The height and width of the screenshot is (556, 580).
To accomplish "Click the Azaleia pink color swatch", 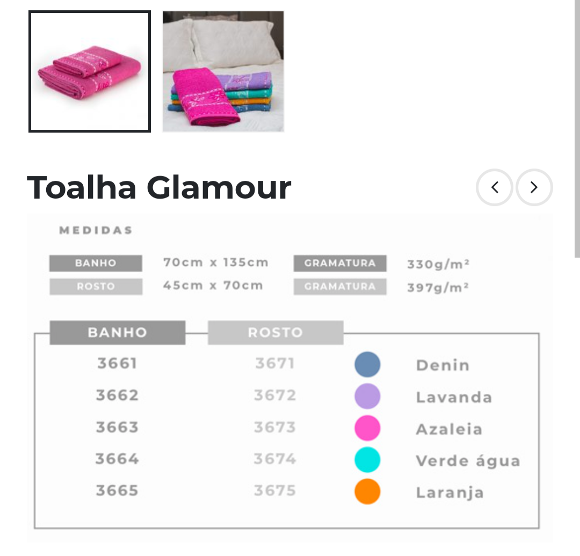I will [x=367, y=428].
